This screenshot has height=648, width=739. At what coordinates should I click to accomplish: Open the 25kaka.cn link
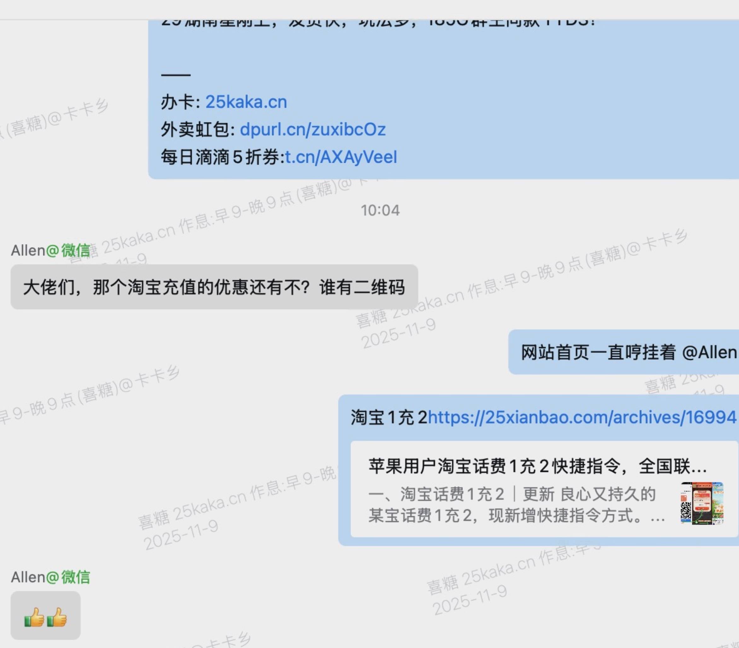(246, 102)
